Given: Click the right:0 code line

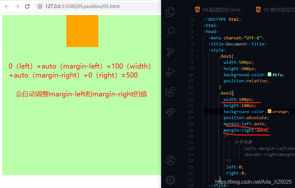Looking at the screenshot, I should pyautogui.click(x=236, y=173).
